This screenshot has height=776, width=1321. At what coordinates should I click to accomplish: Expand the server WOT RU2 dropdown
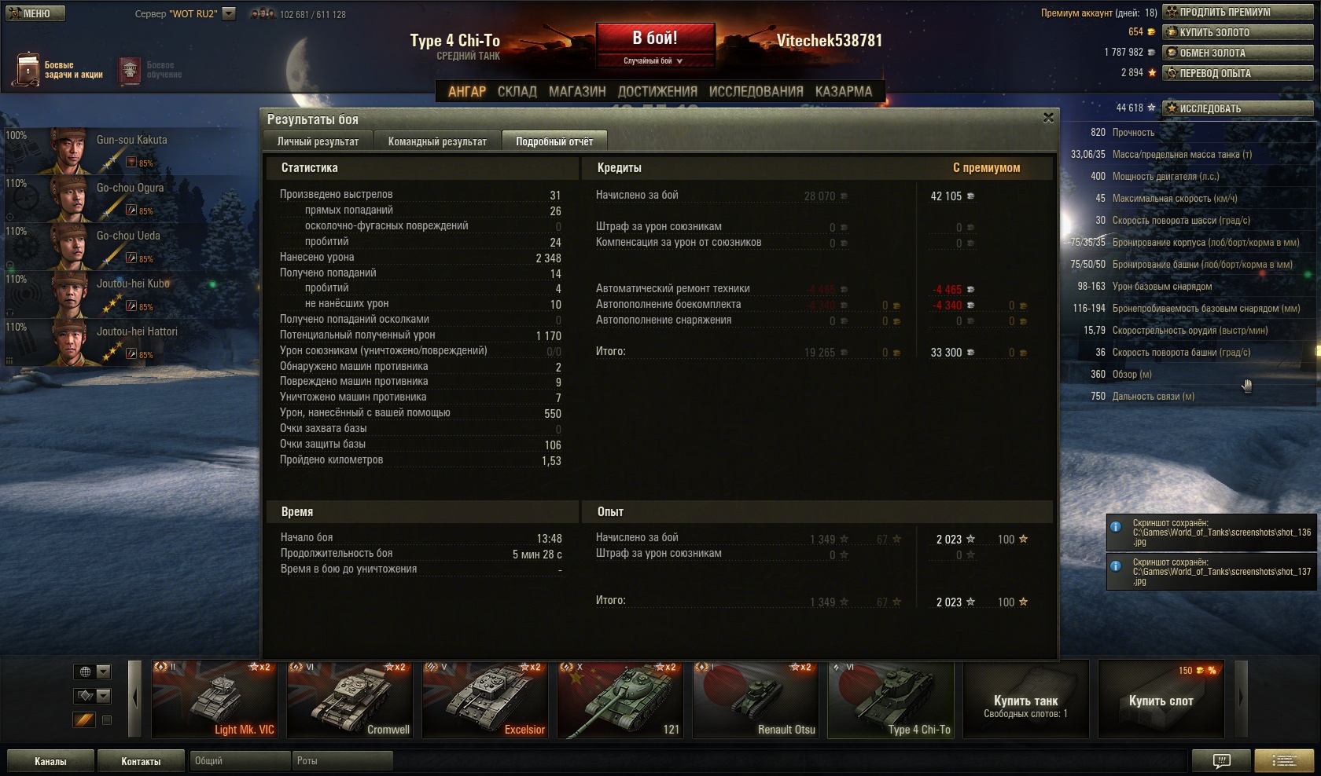pyautogui.click(x=229, y=13)
